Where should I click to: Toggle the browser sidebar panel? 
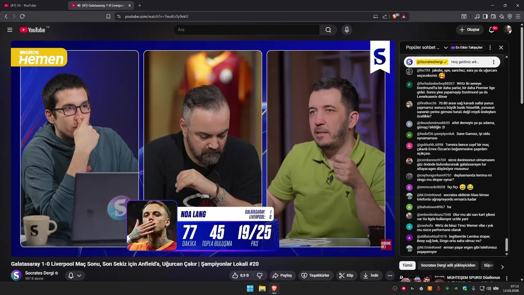485,16
